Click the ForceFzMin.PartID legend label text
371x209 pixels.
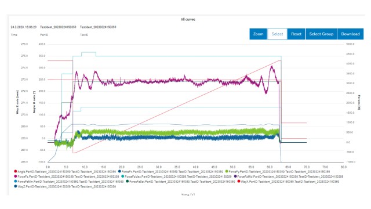coord(71,182)
